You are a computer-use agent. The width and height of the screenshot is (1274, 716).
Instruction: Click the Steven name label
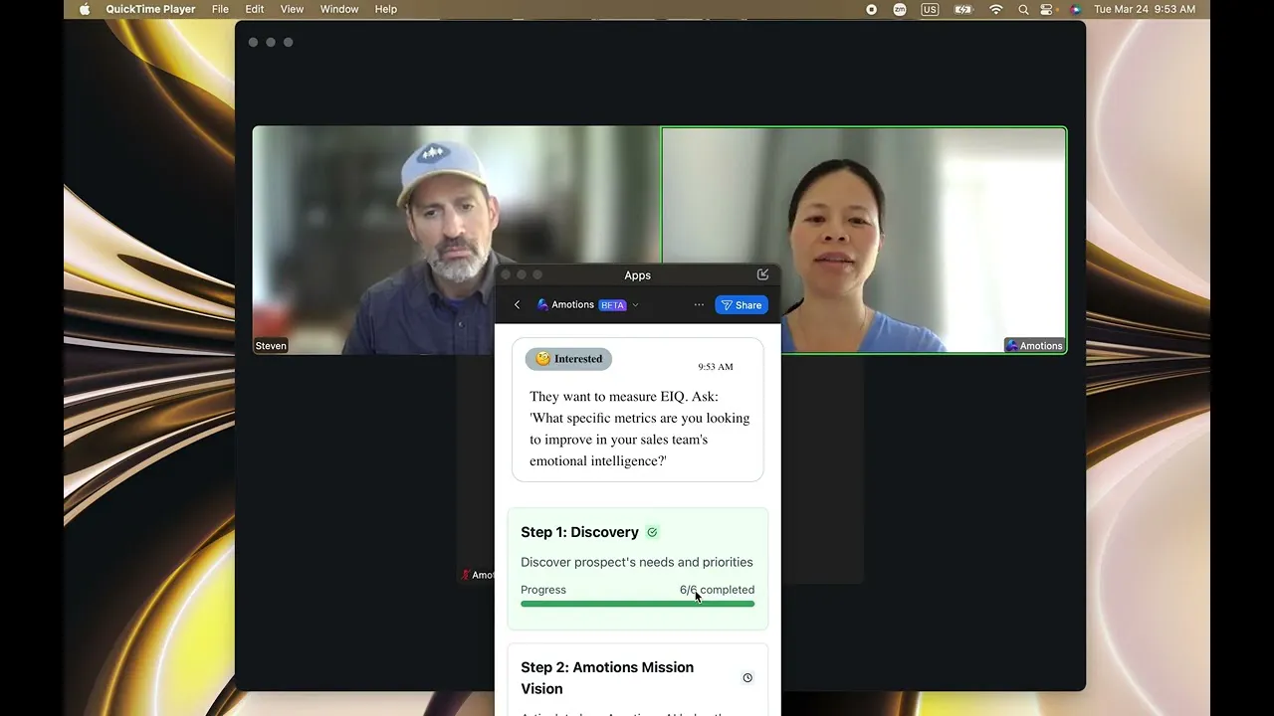(271, 346)
